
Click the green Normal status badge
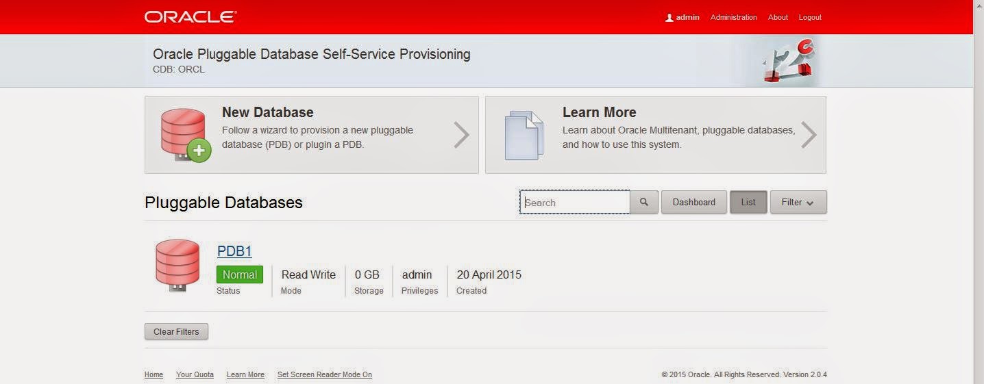point(240,274)
